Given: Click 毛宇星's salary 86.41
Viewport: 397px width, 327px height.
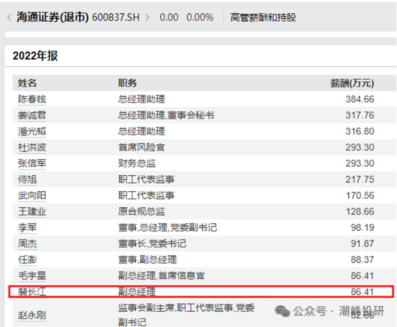Looking at the screenshot, I should (362, 276).
